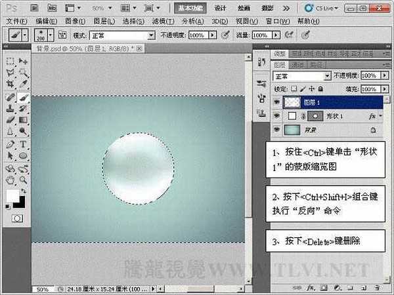Select the Rectangular Marquee tool
This screenshot has height=295, width=394.
click(11, 61)
